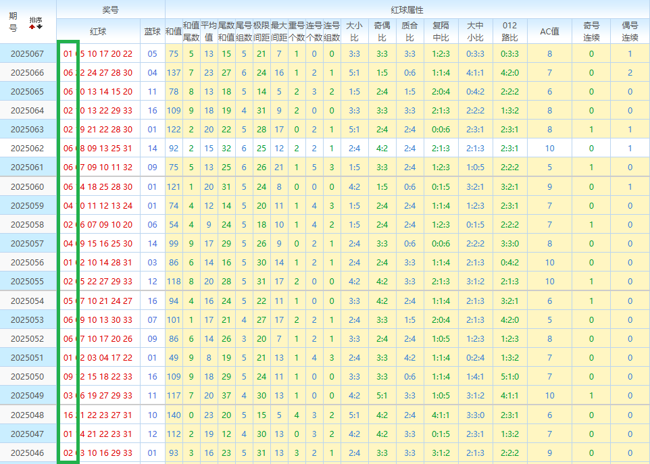Image resolution: width=650 pixels, height=464 pixels.
Task: Select the 质合比 column header
Action: coord(409,31)
